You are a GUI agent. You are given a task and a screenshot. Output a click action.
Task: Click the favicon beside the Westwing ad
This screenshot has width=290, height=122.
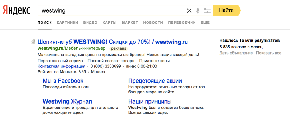click(x=33, y=42)
